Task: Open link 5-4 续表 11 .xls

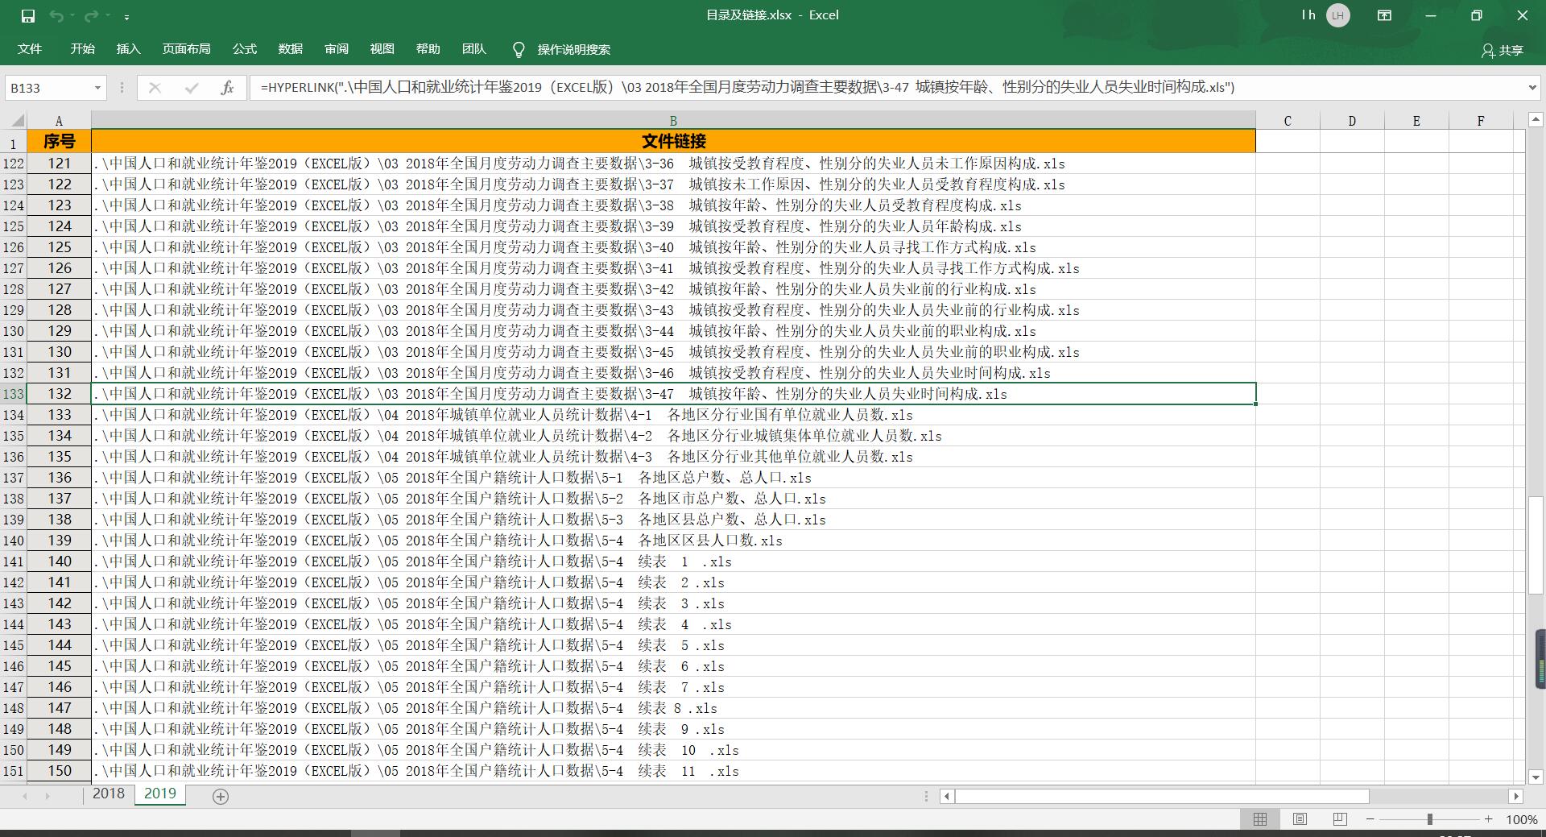Action: pos(416,771)
